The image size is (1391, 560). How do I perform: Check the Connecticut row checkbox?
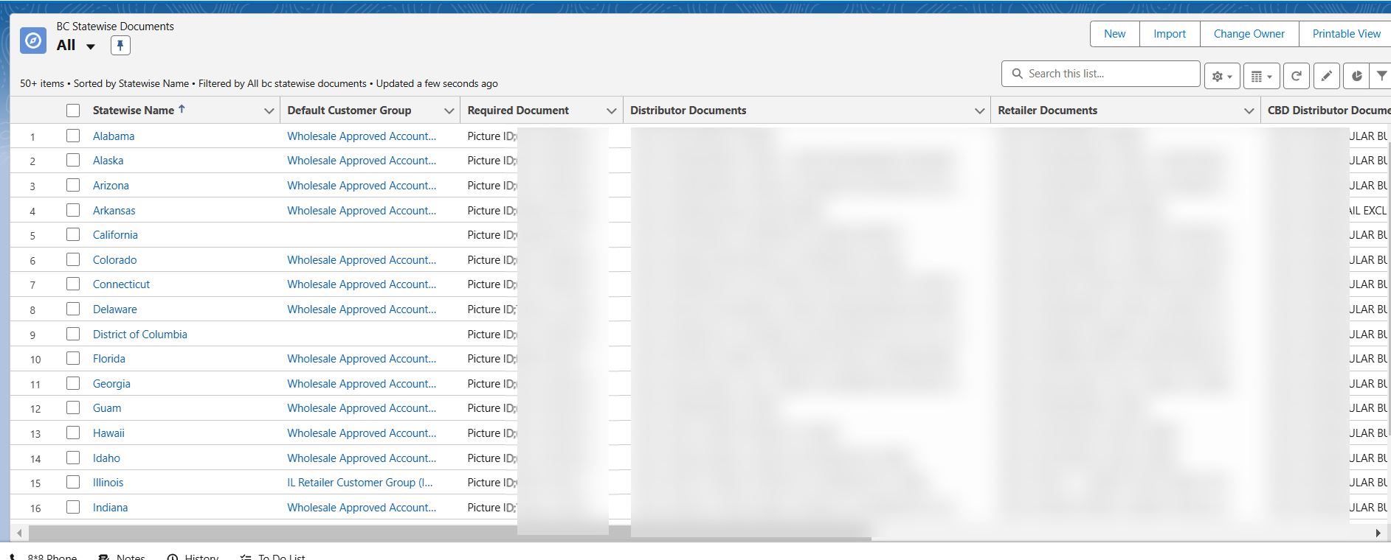click(x=73, y=284)
